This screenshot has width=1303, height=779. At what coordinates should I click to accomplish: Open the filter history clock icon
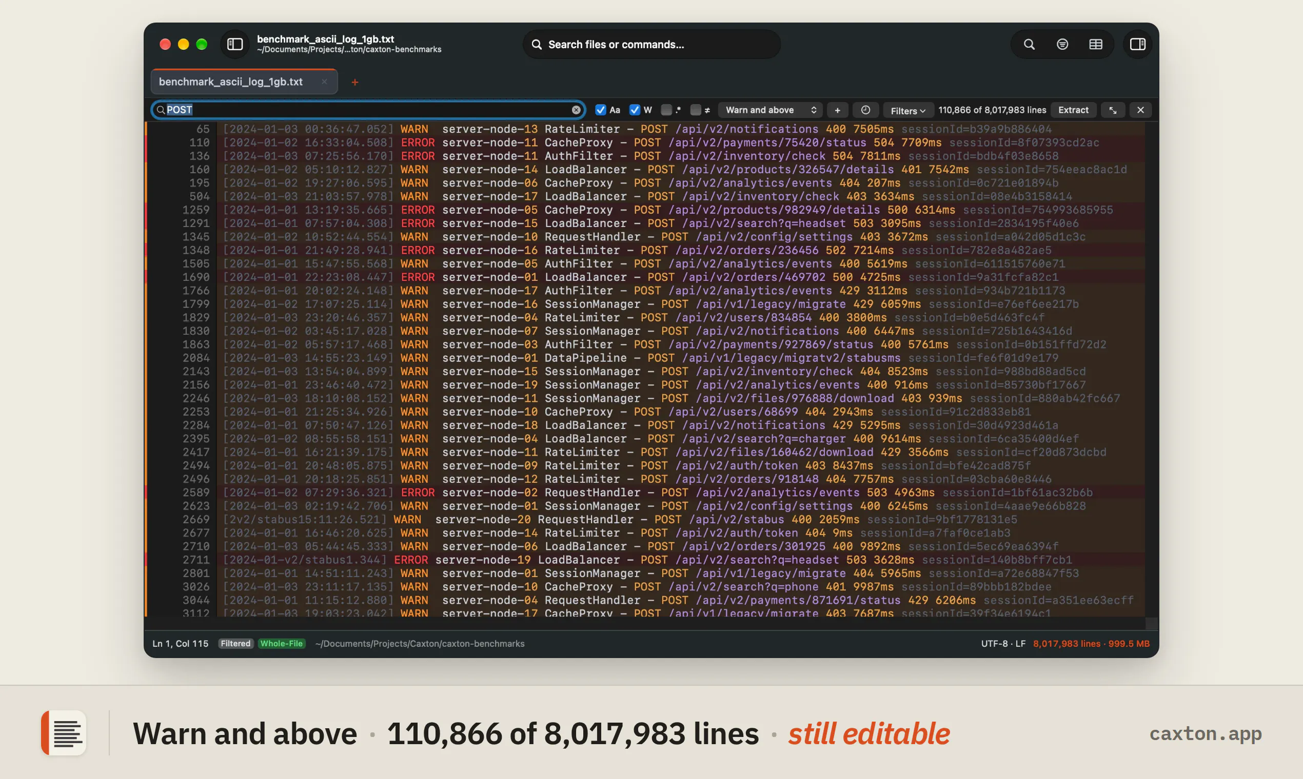[x=865, y=110]
